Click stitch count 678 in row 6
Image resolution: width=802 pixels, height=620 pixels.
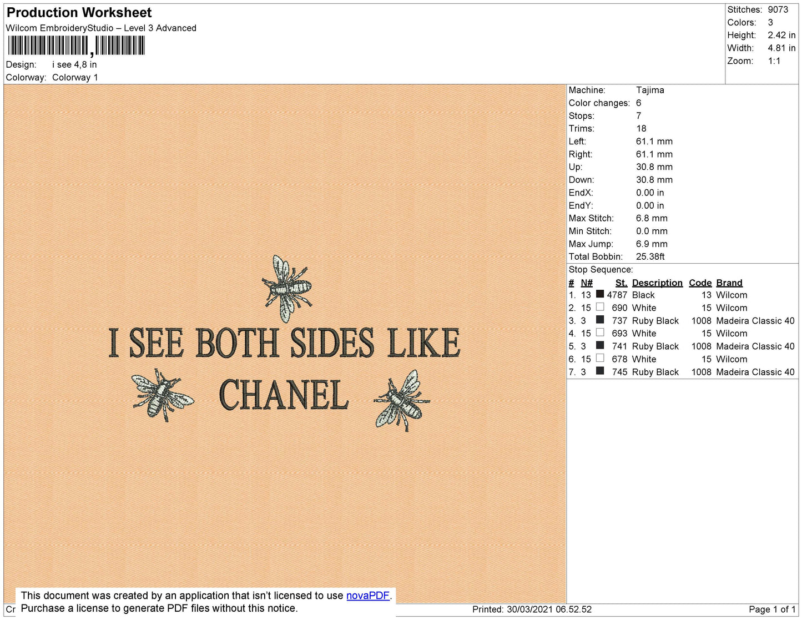tap(619, 360)
